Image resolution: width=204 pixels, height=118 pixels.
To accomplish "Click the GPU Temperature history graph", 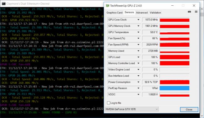I will tap(174, 32).
